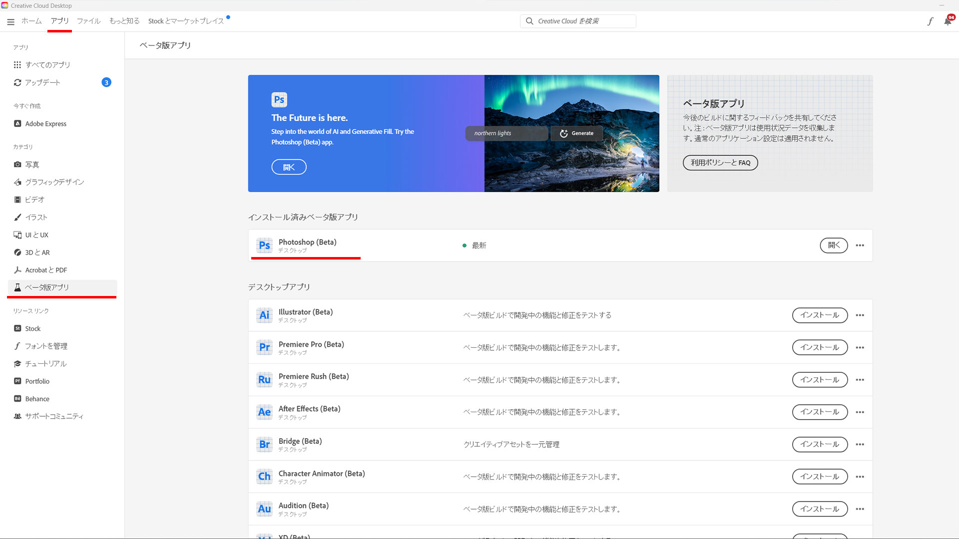Viewport: 959px width, 539px height.
Task: Click the notification bell with the 94 badge
Action: (x=947, y=21)
